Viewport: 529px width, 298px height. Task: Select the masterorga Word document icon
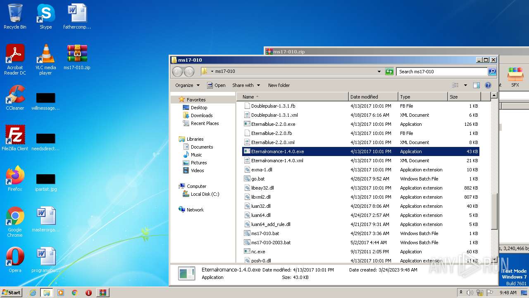click(45, 219)
